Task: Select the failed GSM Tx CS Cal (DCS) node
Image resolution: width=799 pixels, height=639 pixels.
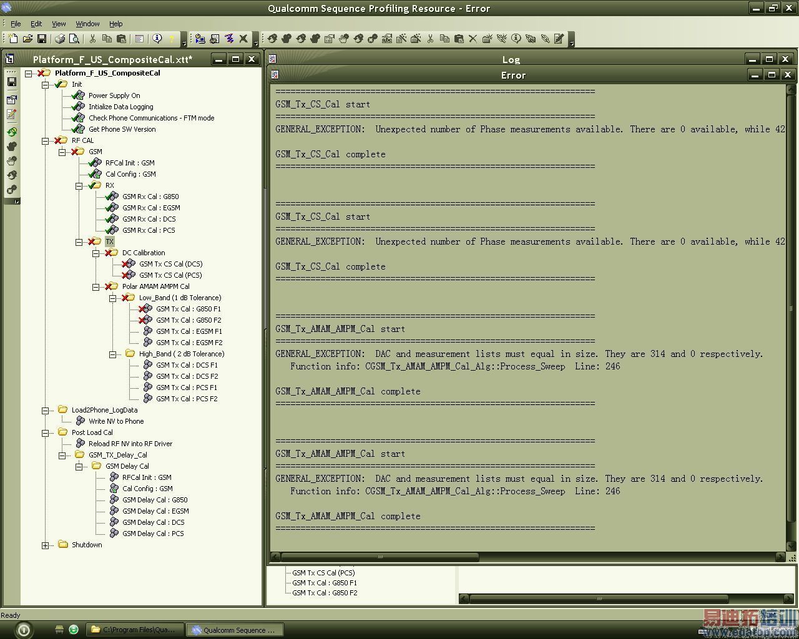Action: tap(170, 264)
